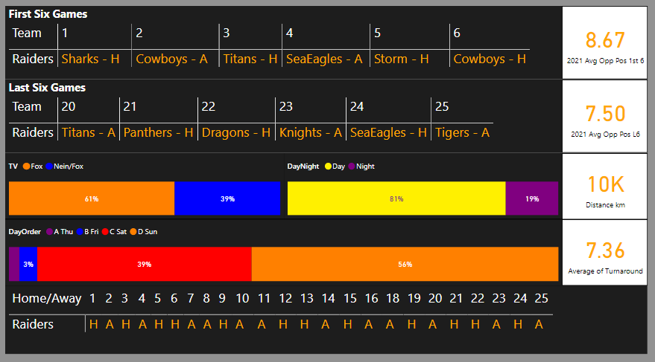655x362 pixels.
Task: Click the 'Tigers - A' cell
Action: click(x=463, y=132)
